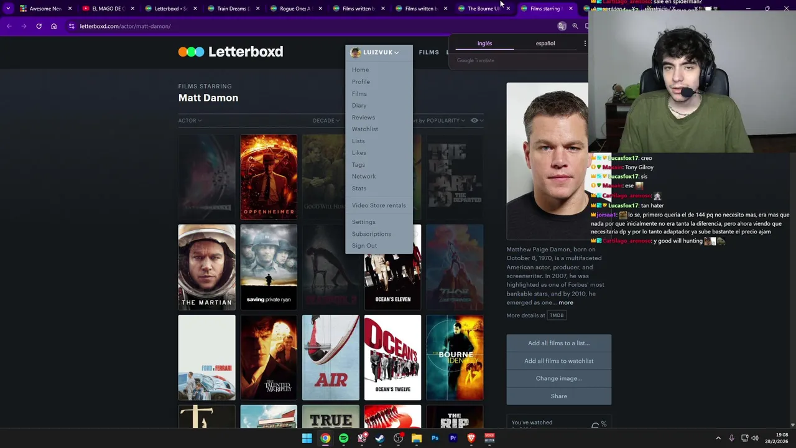Toggle the eye visibility filter

point(476,121)
